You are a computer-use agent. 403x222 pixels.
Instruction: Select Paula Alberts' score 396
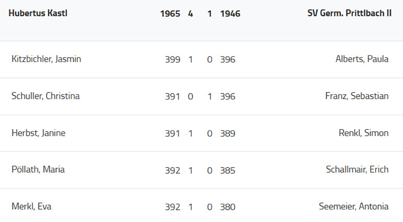point(227,59)
